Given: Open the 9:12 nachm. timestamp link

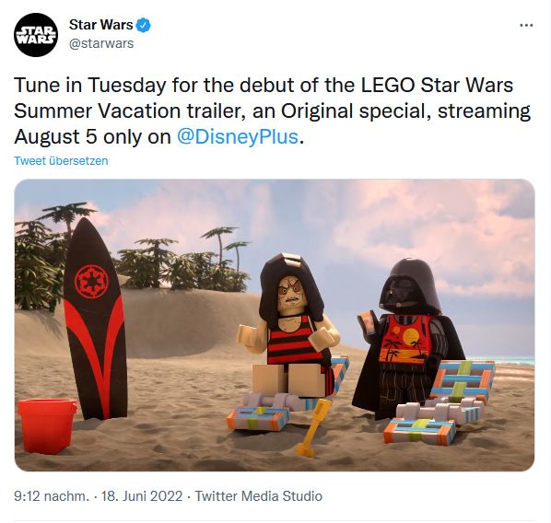Looking at the screenshot, I should pyautogui.click(x=52, y=496).
